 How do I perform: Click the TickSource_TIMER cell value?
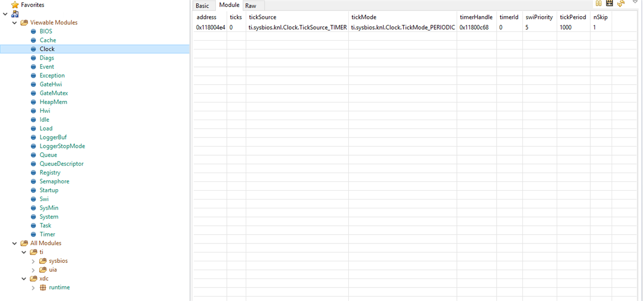coord(297,27)
